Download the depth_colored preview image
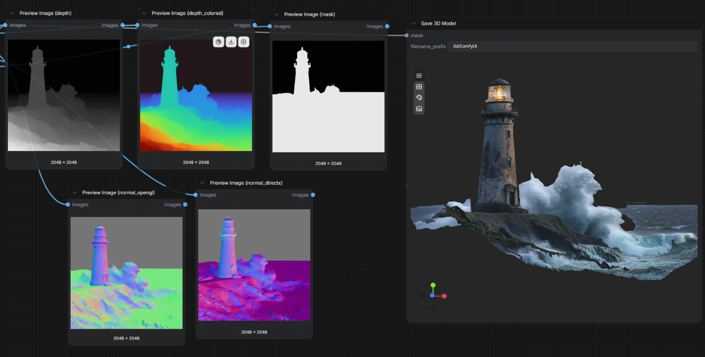 231,42
